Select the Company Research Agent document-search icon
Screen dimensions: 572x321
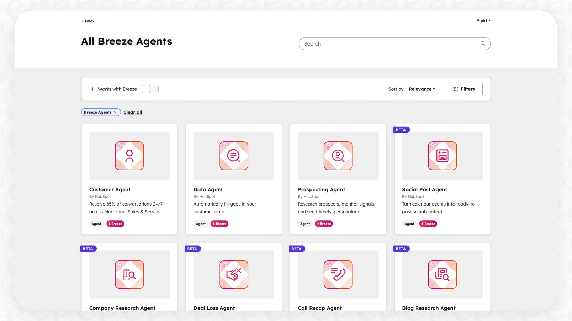[x=129, y=274]
